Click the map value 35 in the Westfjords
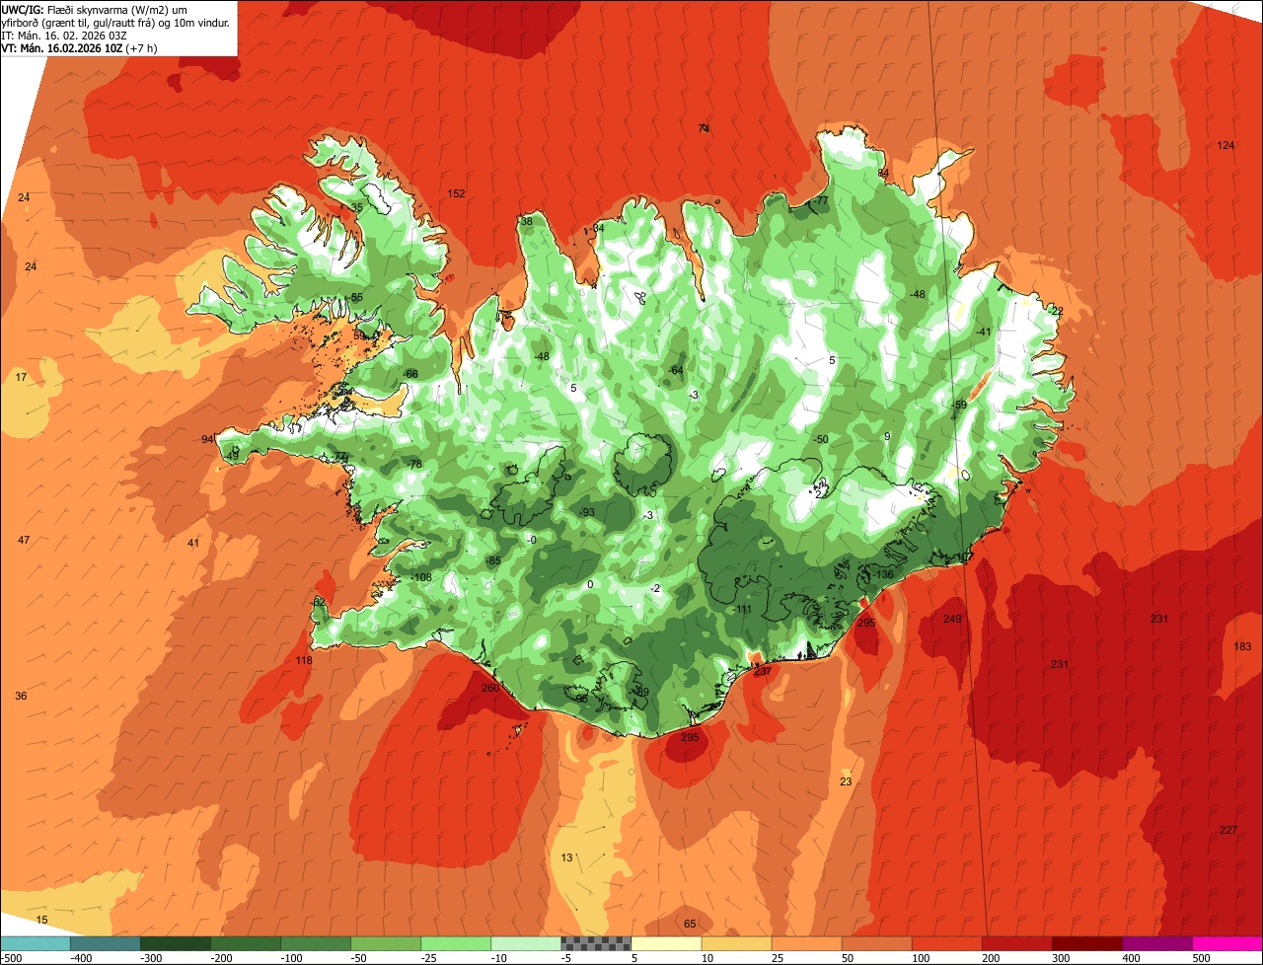 click(x=357, y=207)
